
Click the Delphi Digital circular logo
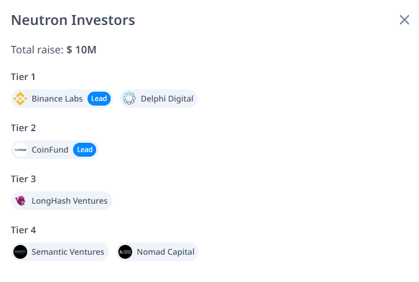tap(129, 99)
